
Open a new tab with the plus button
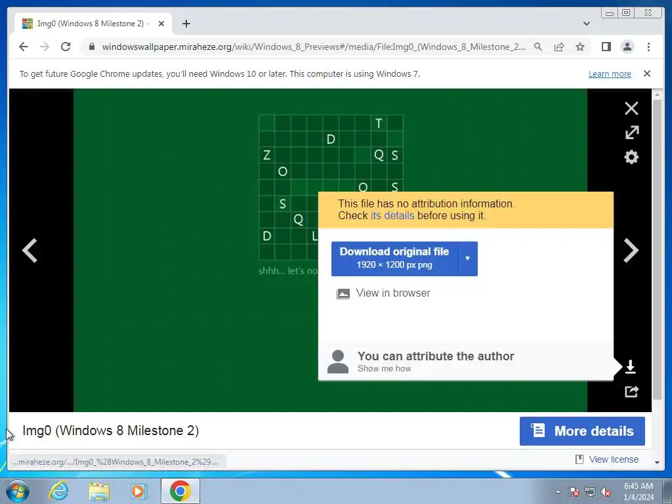click(186, 24)
